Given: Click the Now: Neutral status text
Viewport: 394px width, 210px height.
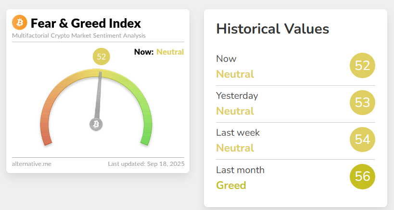Looking at the screenshot, I should 159,52.
